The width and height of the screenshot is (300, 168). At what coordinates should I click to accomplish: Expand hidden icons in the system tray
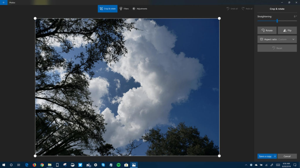tap(246, 165)
